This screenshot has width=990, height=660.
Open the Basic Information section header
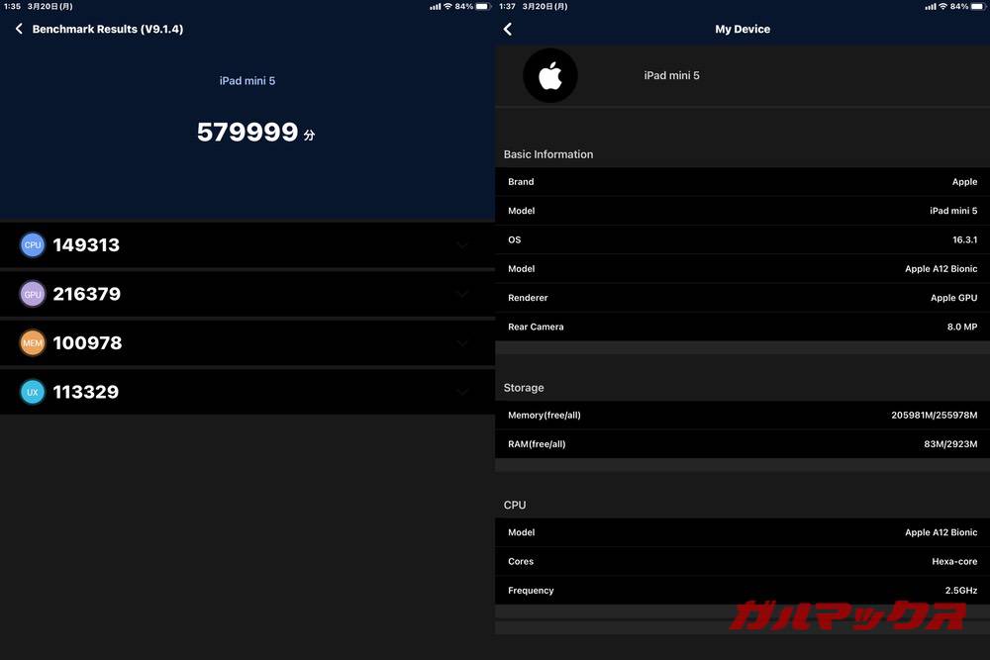(547, 154)
